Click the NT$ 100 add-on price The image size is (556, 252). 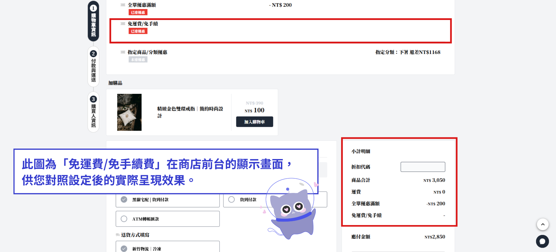[x=255, y=110]
